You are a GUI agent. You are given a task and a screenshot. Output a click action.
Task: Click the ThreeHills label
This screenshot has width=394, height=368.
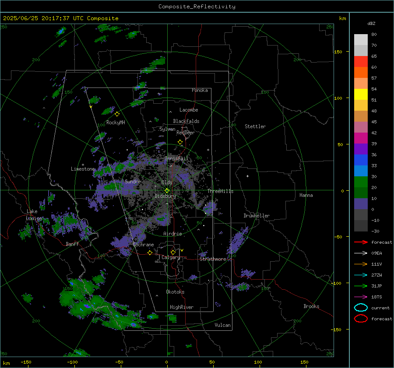220,191
